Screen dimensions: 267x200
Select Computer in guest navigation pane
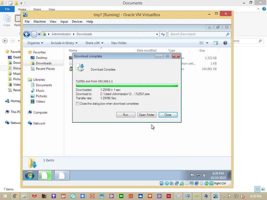pyautogui.click(x=40, y=113)
